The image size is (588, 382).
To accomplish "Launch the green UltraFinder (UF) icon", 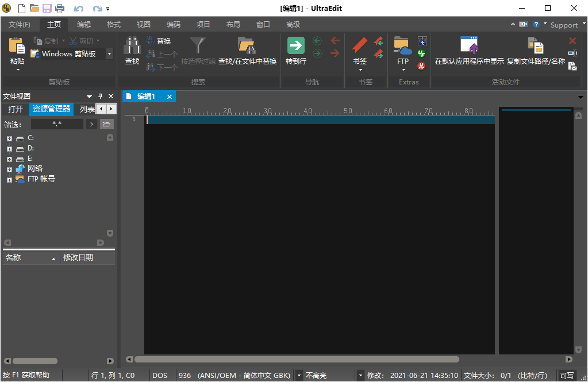I will [421, 53].
